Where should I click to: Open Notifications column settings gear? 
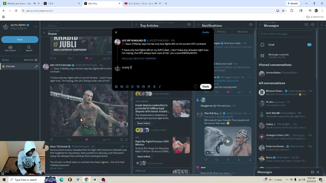pos(251,24)
